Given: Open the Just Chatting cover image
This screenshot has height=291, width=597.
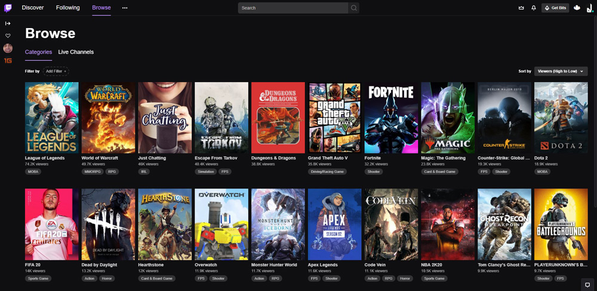Looking at the screenshot, I should pos(165,117).
